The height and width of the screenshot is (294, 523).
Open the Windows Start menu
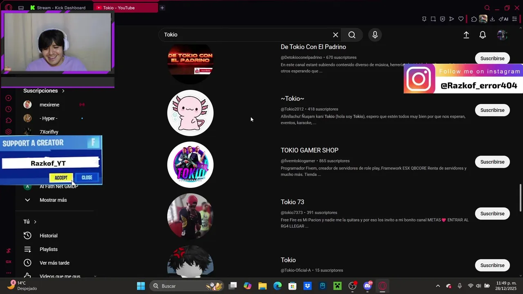point(141,286)
